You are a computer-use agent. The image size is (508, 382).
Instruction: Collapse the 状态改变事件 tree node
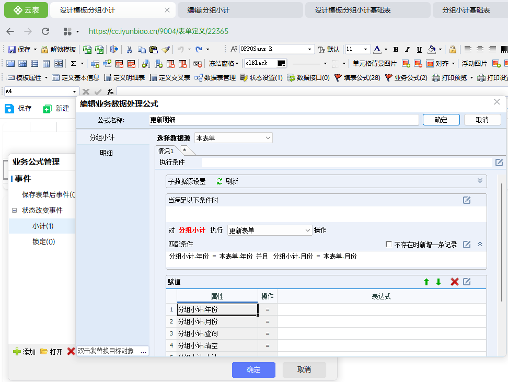[14, 210]
